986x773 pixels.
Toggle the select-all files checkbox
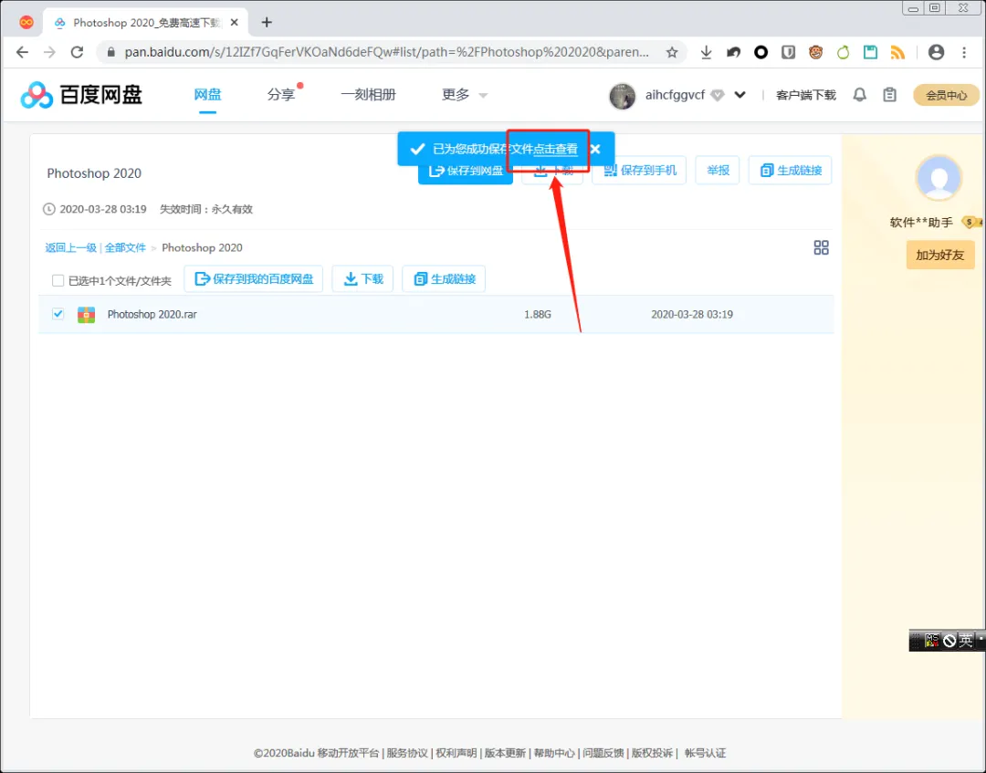tap(58, 280)
